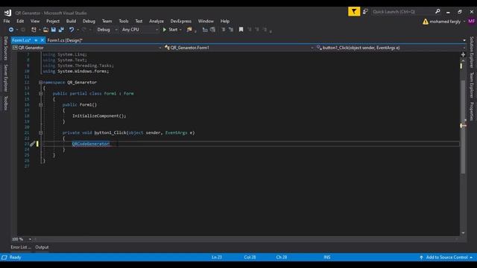Toggle a bookmark with the bookmark icon
The height and width of the screenshot is (268, 477).
(x=241, y=30)
